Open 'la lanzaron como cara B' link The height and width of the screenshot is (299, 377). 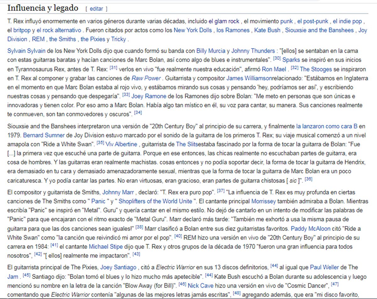pyautogui.click(x=327, y=127)
